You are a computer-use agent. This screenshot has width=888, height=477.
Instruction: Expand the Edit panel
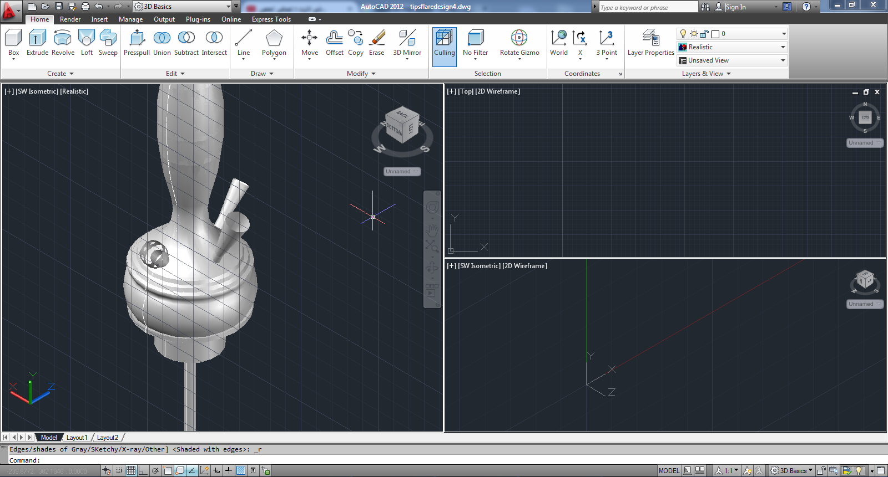[x=175, y=74]
